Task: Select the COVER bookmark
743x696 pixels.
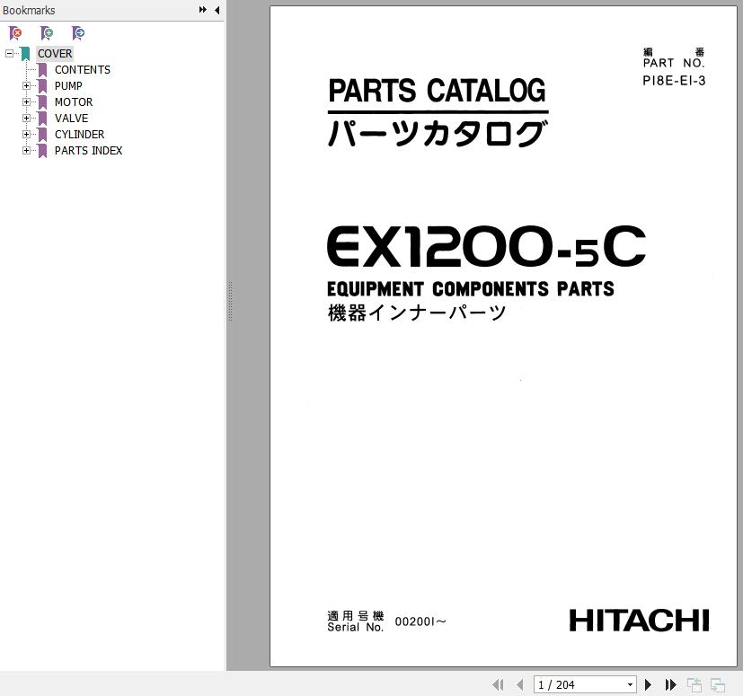Action: (55, 54)
